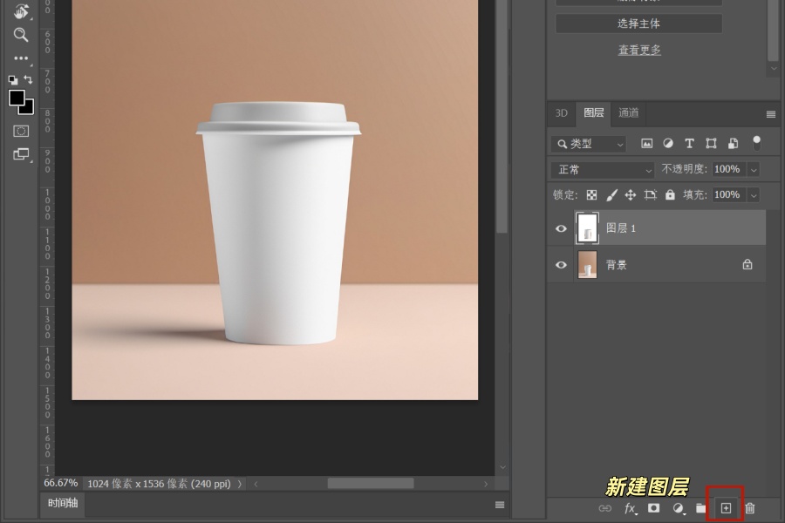
Task: Select the Rotate View hand tool
Action: (x=21, y=11)
